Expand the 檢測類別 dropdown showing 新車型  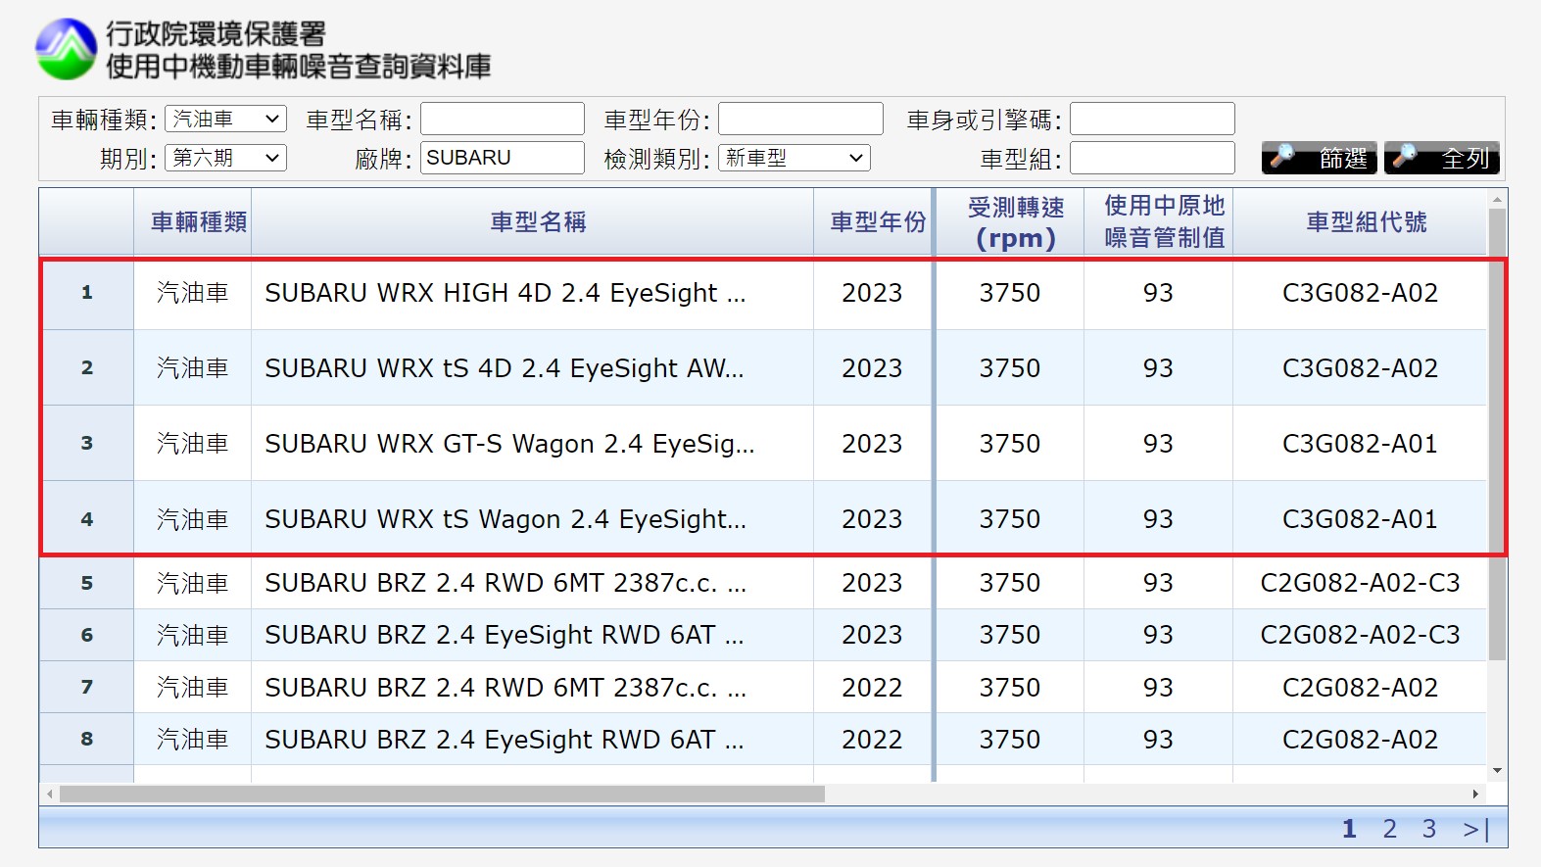click(x=794, y=158)
